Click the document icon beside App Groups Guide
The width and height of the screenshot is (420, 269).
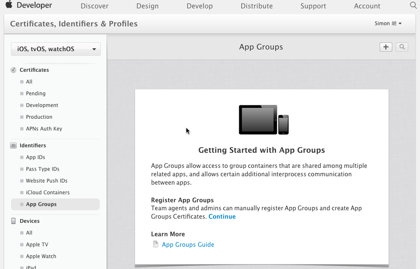tap(155, 244)
